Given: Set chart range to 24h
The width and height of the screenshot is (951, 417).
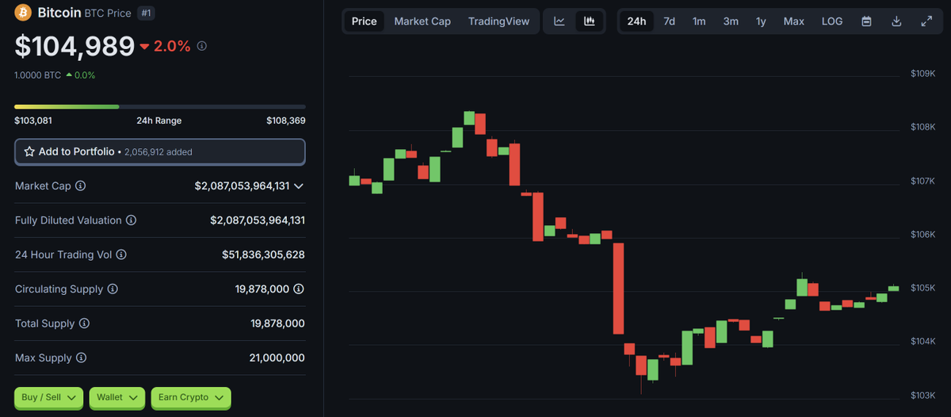Looking at the screenshot, I should coord(636,21).
